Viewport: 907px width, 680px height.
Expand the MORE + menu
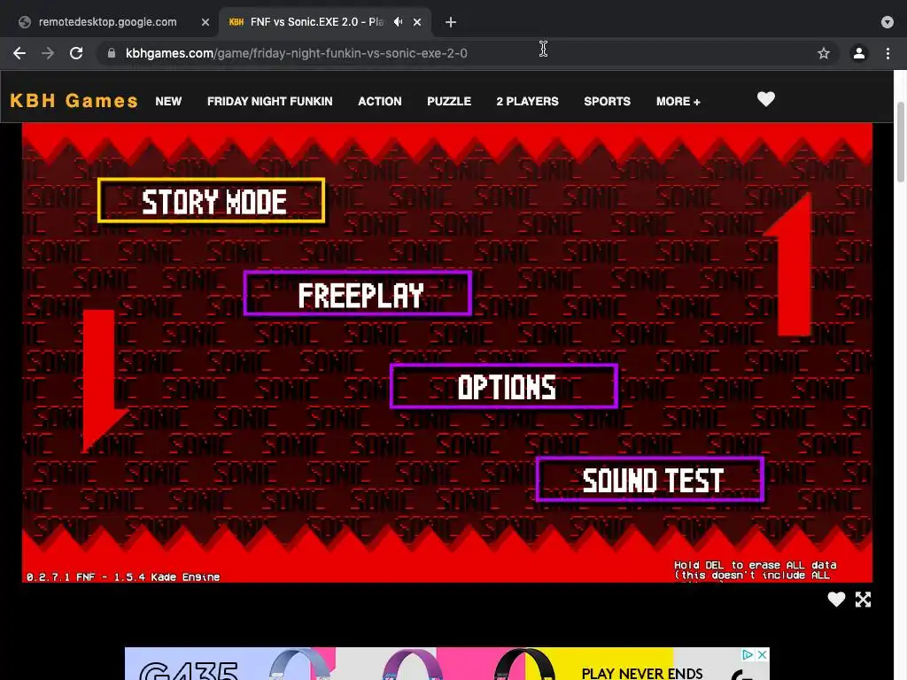678,101
